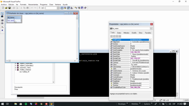Image resolution: width=189 pixels, height=106 pixels.
Task: Open the Herramientas menu
Action: click(x=33, y=5)
